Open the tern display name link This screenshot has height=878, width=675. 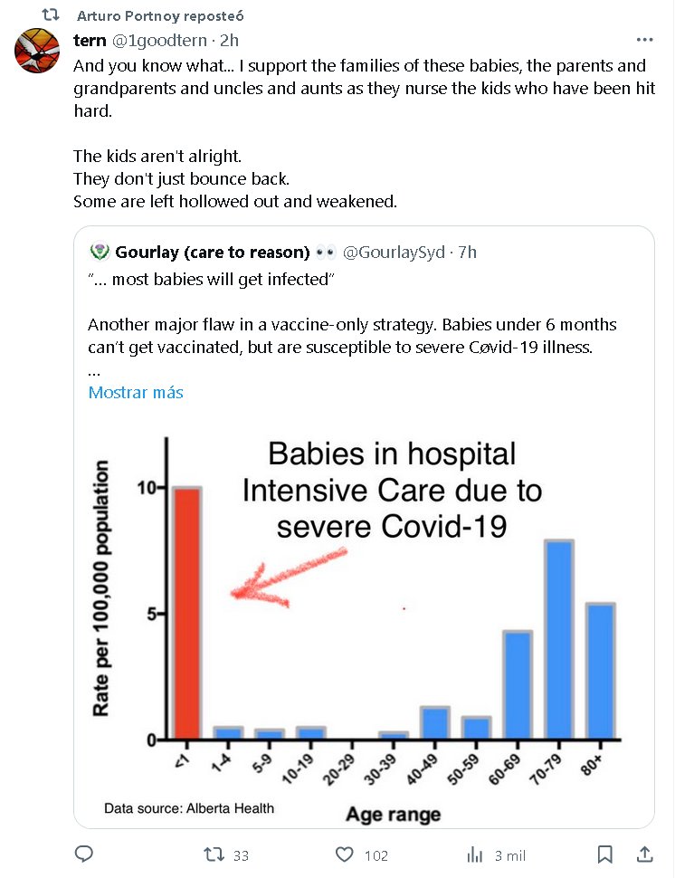(x=90, y=41)
